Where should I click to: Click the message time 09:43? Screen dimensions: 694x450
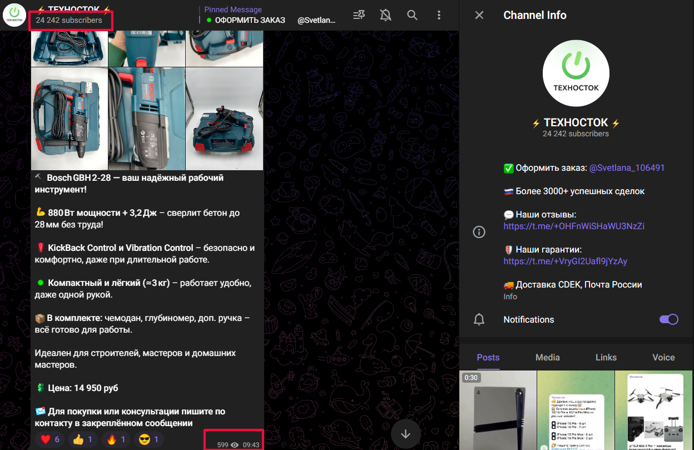pyautogui.click(x=251, y=444)
